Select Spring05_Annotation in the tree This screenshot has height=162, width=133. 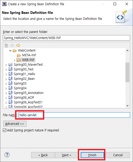pos(29,93)
